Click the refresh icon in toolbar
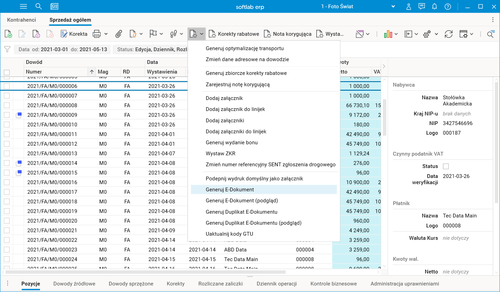 pos(448,34)
